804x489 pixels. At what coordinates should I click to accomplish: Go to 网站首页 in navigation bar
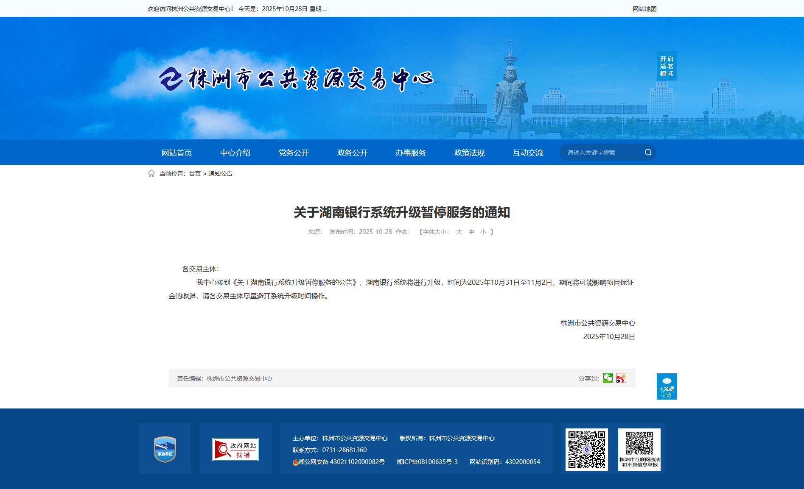(176, 153)
